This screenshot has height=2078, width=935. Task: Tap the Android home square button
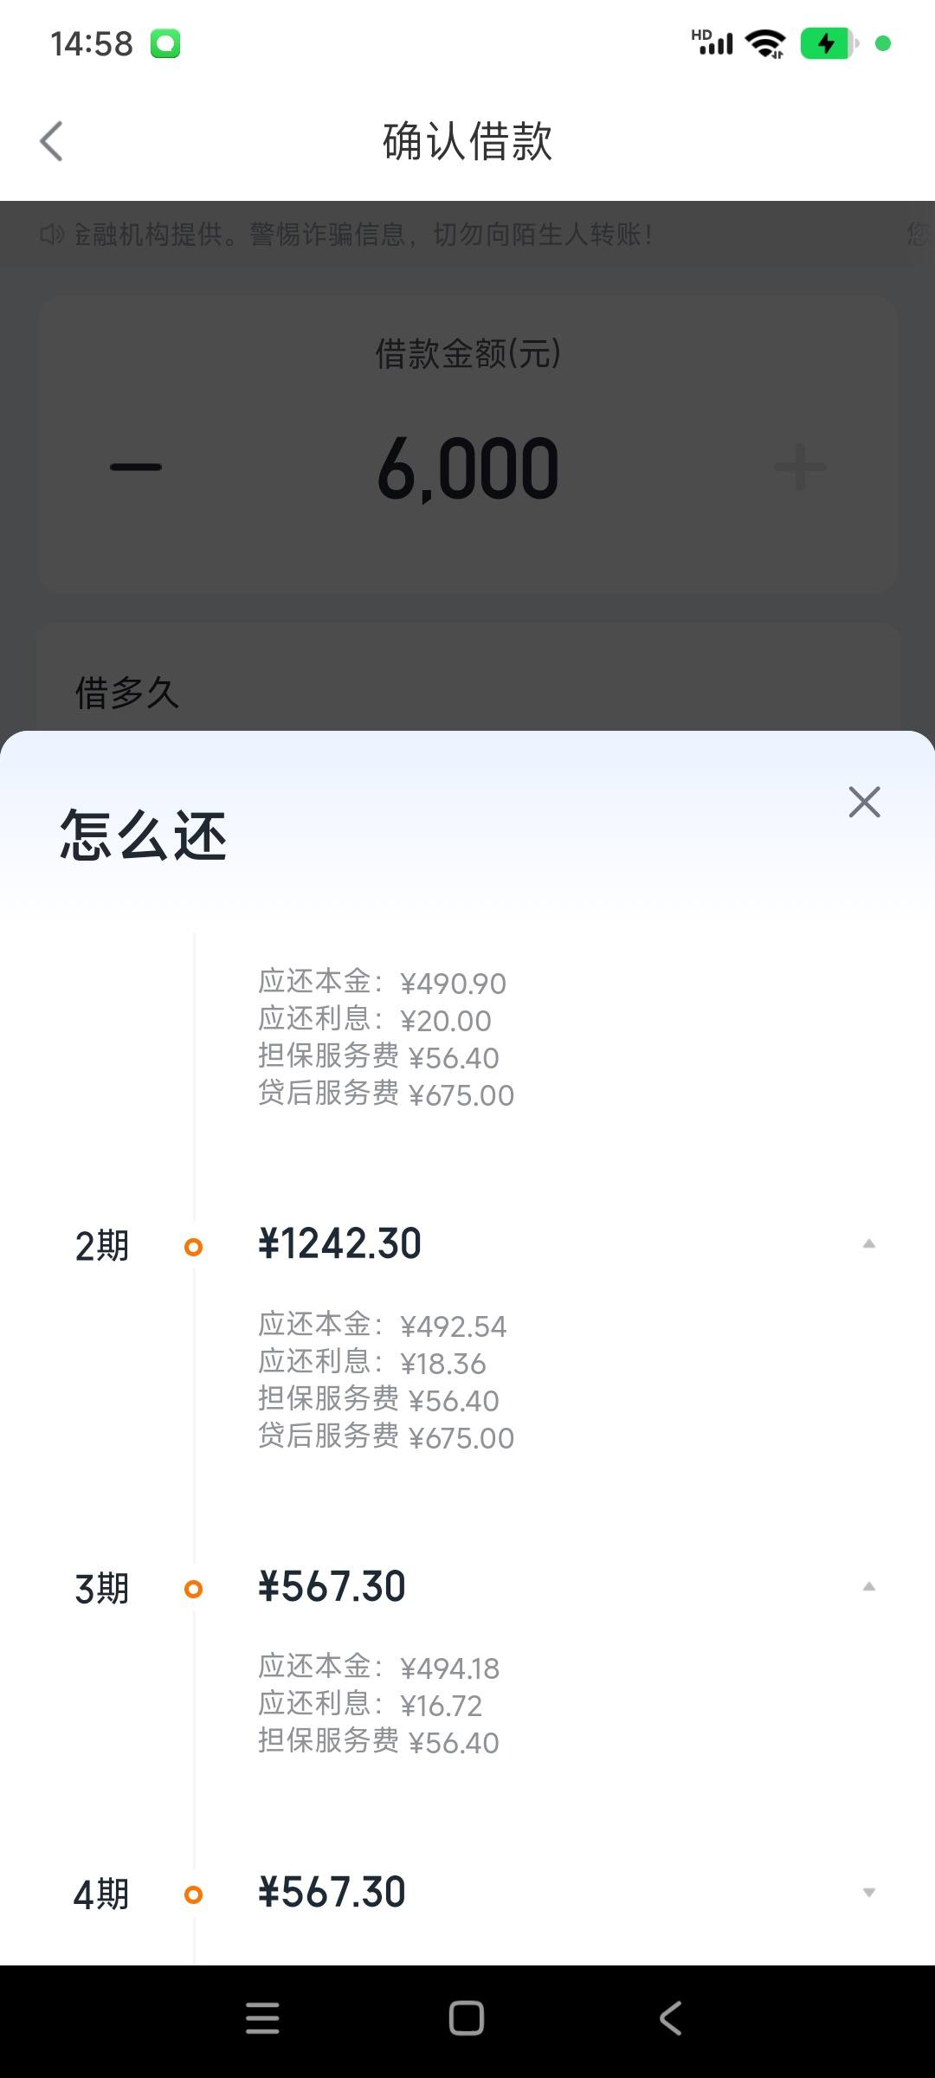tap(467, 2018)
